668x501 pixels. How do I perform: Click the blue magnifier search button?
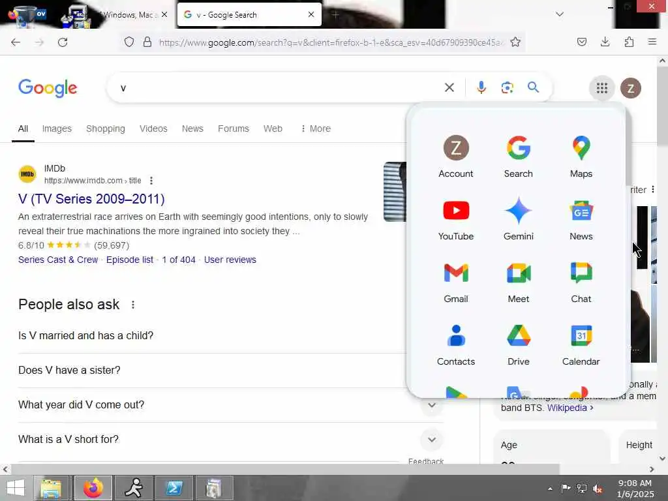(x=533, y=88)
